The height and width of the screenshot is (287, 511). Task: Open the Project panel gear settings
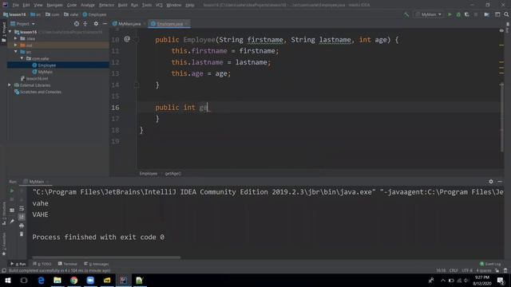coord(96,24)
